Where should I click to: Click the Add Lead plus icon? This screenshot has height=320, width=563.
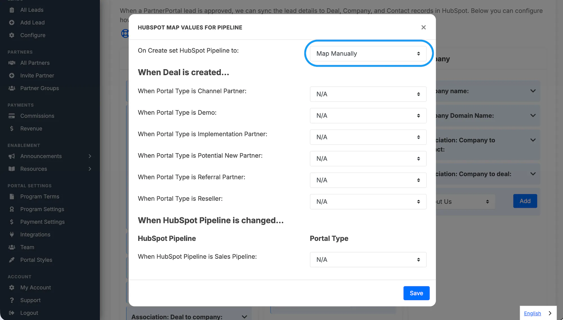click(x=12, y=23)
